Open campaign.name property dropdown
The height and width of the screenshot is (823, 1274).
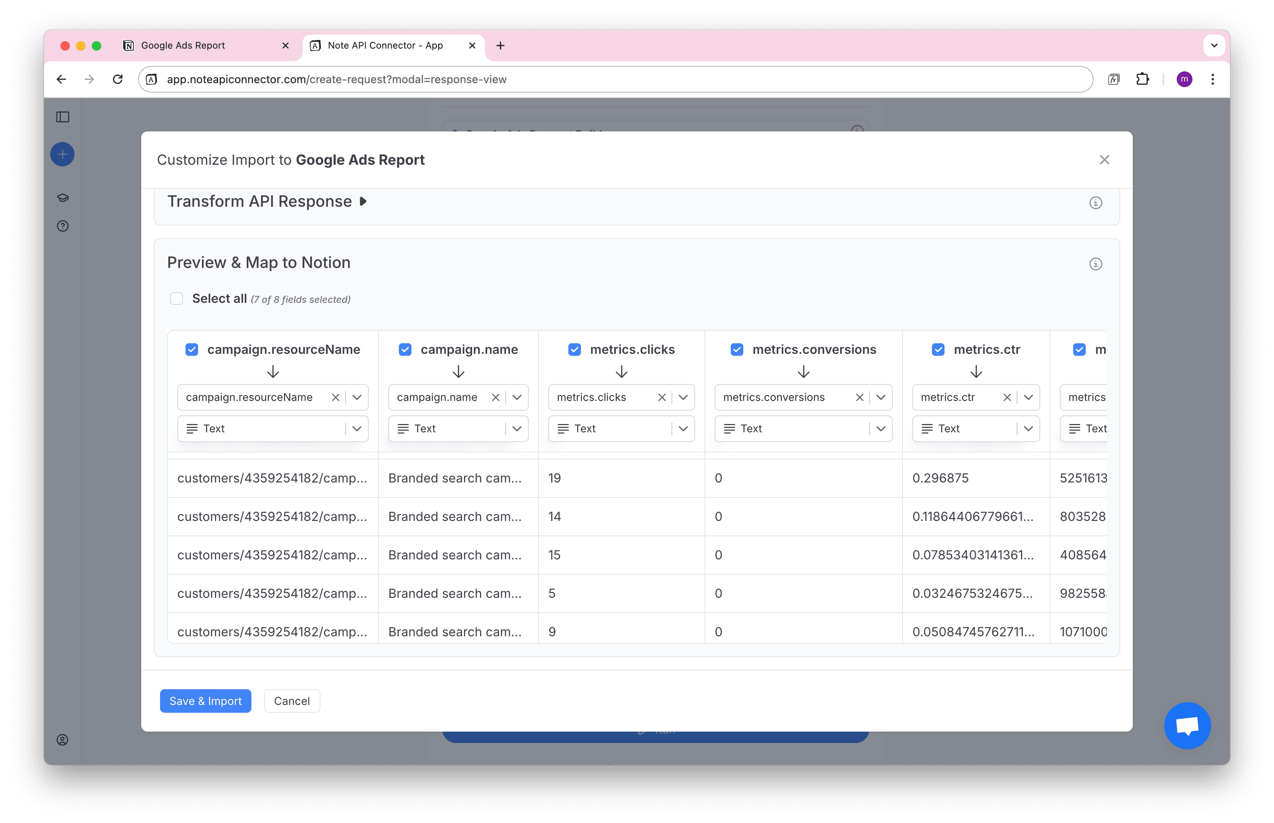coord(517,398)
